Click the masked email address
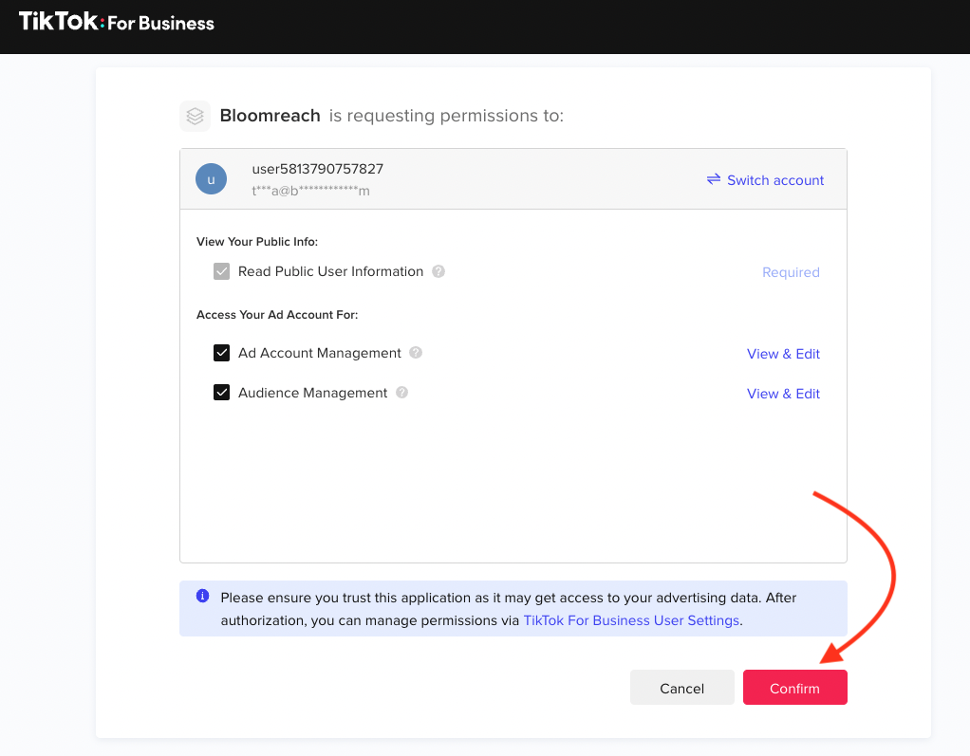The width and height of the screenshot is (970, 756). (x=310, y=191)
